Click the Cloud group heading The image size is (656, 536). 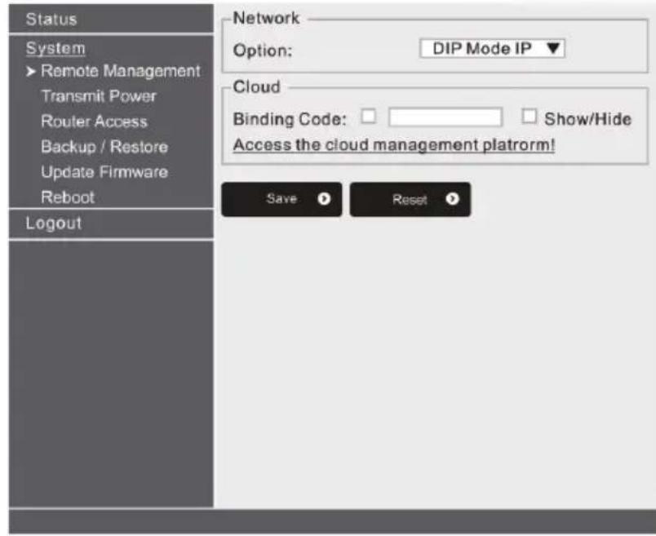pyautogui.click(x=256, y=87)
